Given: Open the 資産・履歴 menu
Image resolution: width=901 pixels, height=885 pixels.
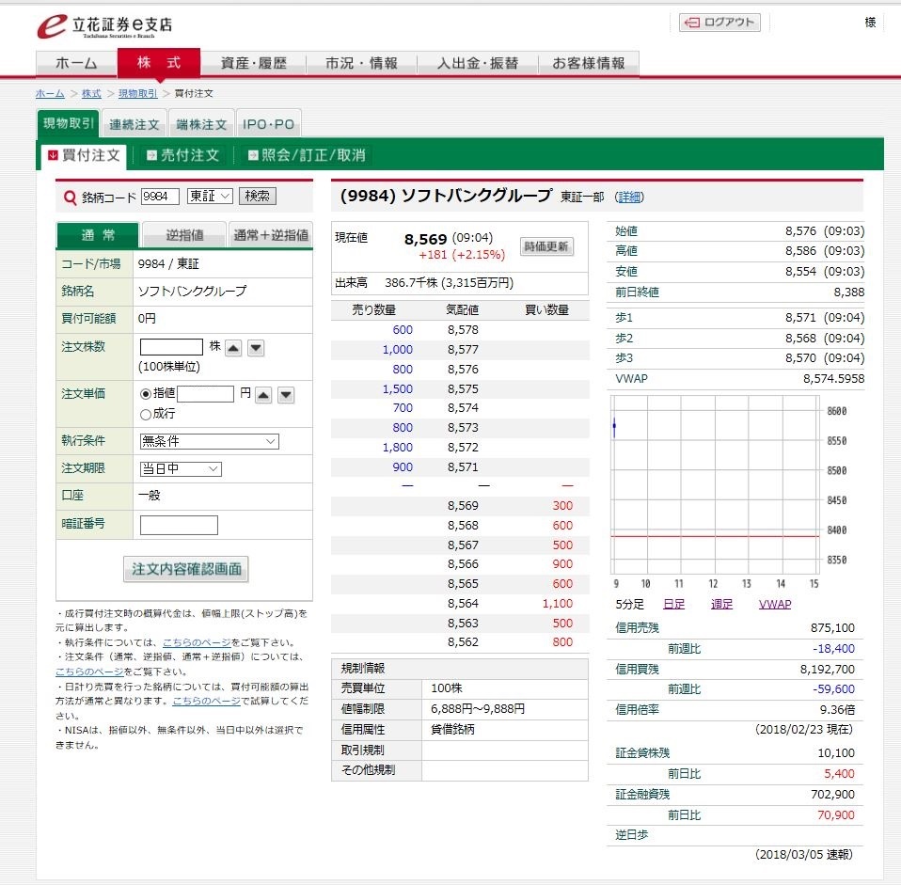Looking at the screenshot, I should [x=253, y=63].
